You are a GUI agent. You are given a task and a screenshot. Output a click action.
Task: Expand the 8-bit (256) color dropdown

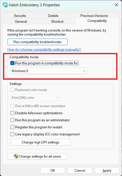36,98
